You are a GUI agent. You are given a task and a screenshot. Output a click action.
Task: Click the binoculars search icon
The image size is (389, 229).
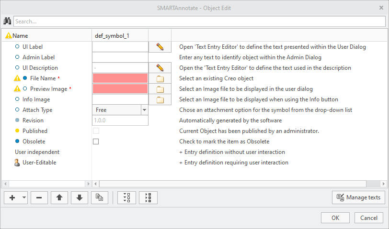coord(7,21)
